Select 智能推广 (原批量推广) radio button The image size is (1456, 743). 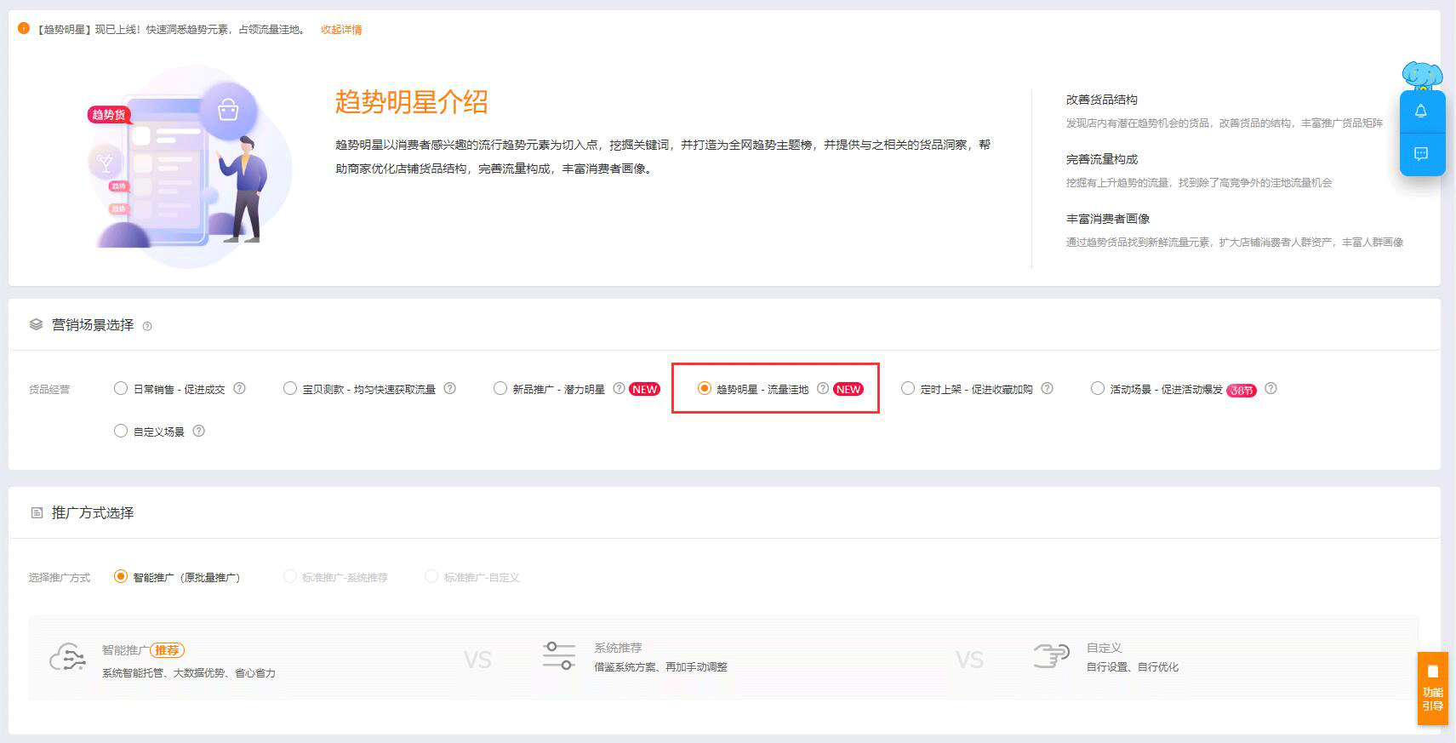121,577
